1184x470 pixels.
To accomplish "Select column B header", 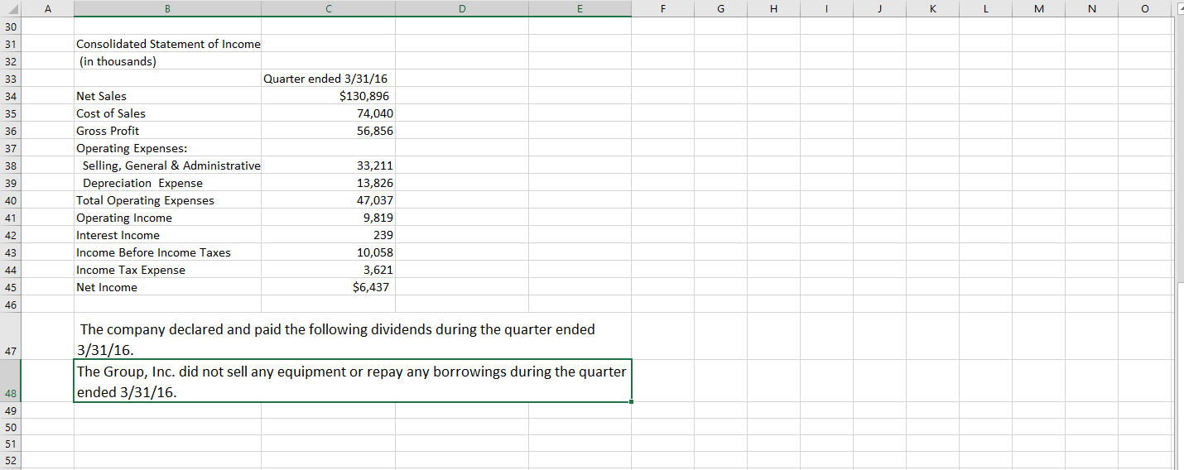I will (x=167, y=8).
